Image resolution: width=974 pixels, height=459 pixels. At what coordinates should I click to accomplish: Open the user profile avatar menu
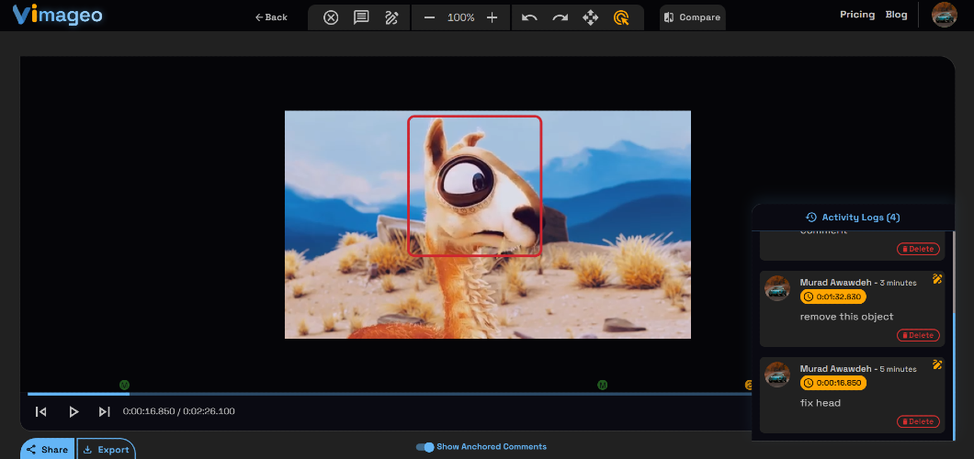click(x=945, y=15)
